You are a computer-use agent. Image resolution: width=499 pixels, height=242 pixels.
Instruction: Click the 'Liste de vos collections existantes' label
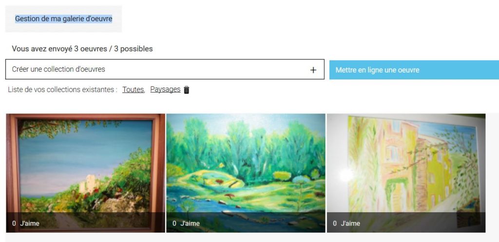(x=63, y=90)
